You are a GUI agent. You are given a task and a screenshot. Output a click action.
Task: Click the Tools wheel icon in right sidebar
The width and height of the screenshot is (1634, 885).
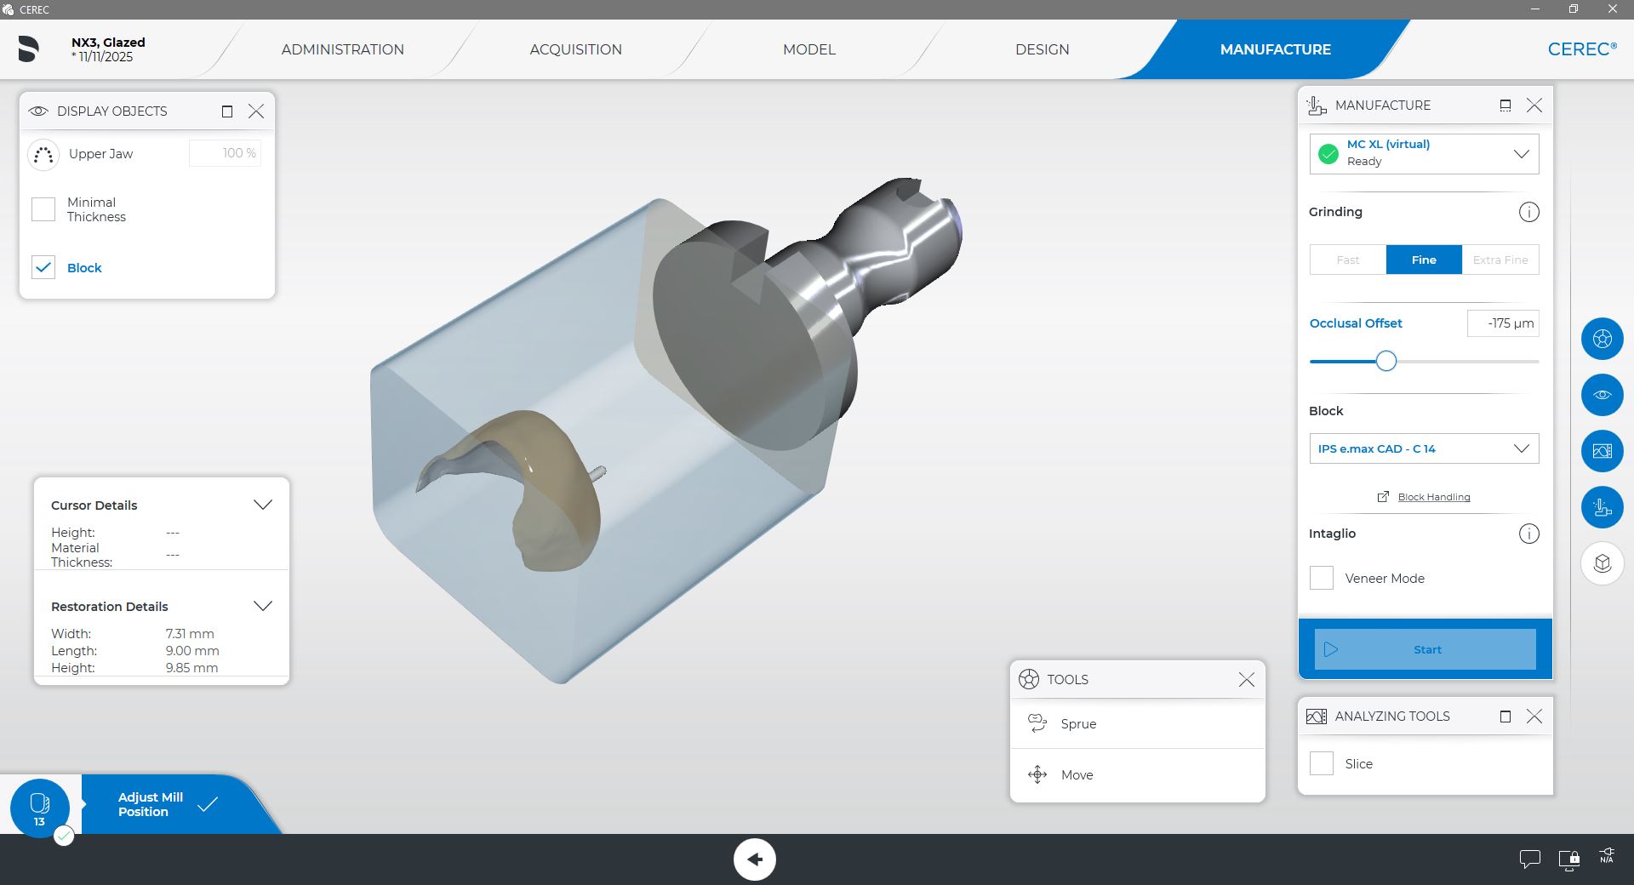point(1602,339)
